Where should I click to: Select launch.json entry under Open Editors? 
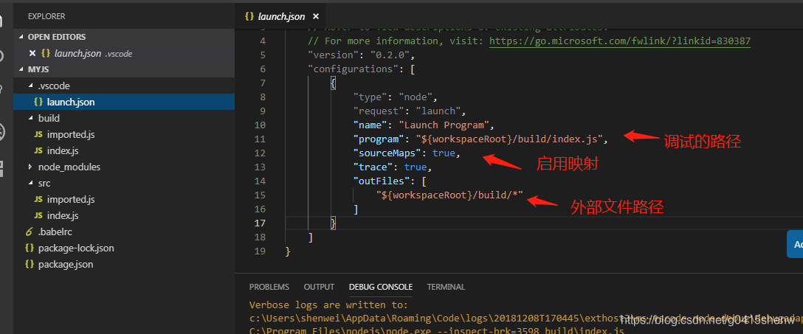[x=124, y=53]
